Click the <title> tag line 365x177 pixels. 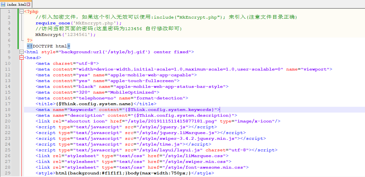96,104
